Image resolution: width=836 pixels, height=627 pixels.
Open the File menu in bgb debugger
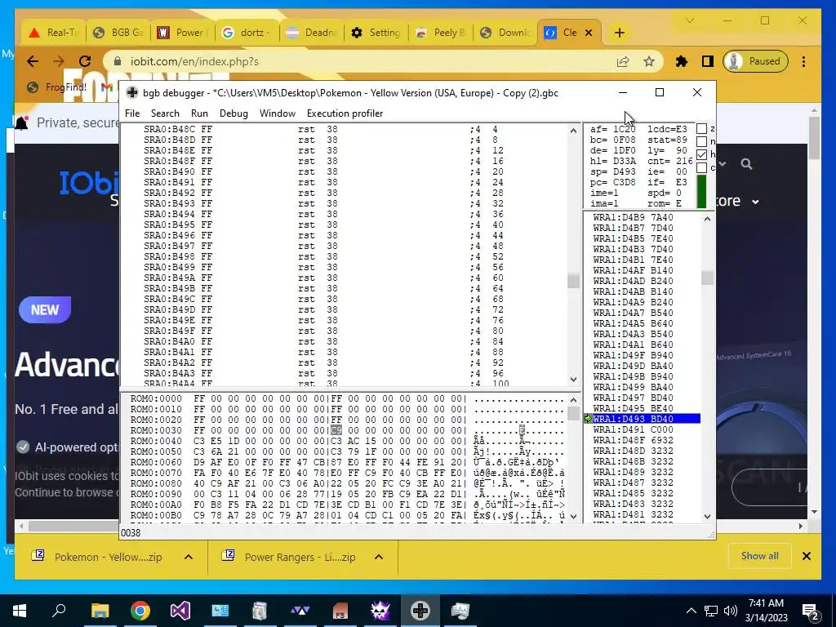tap(132, 113)
